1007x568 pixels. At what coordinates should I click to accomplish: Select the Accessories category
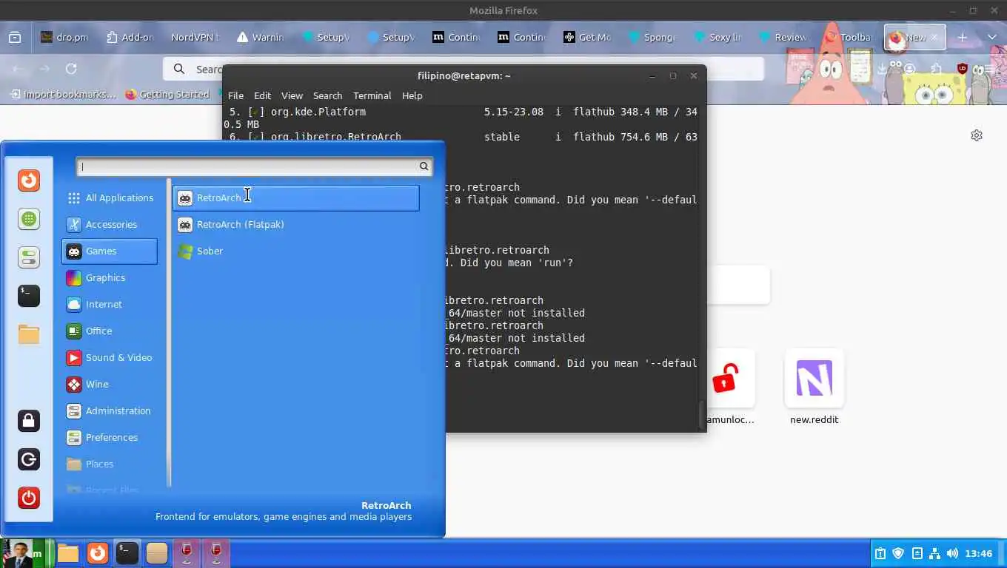tap(110, 224)
